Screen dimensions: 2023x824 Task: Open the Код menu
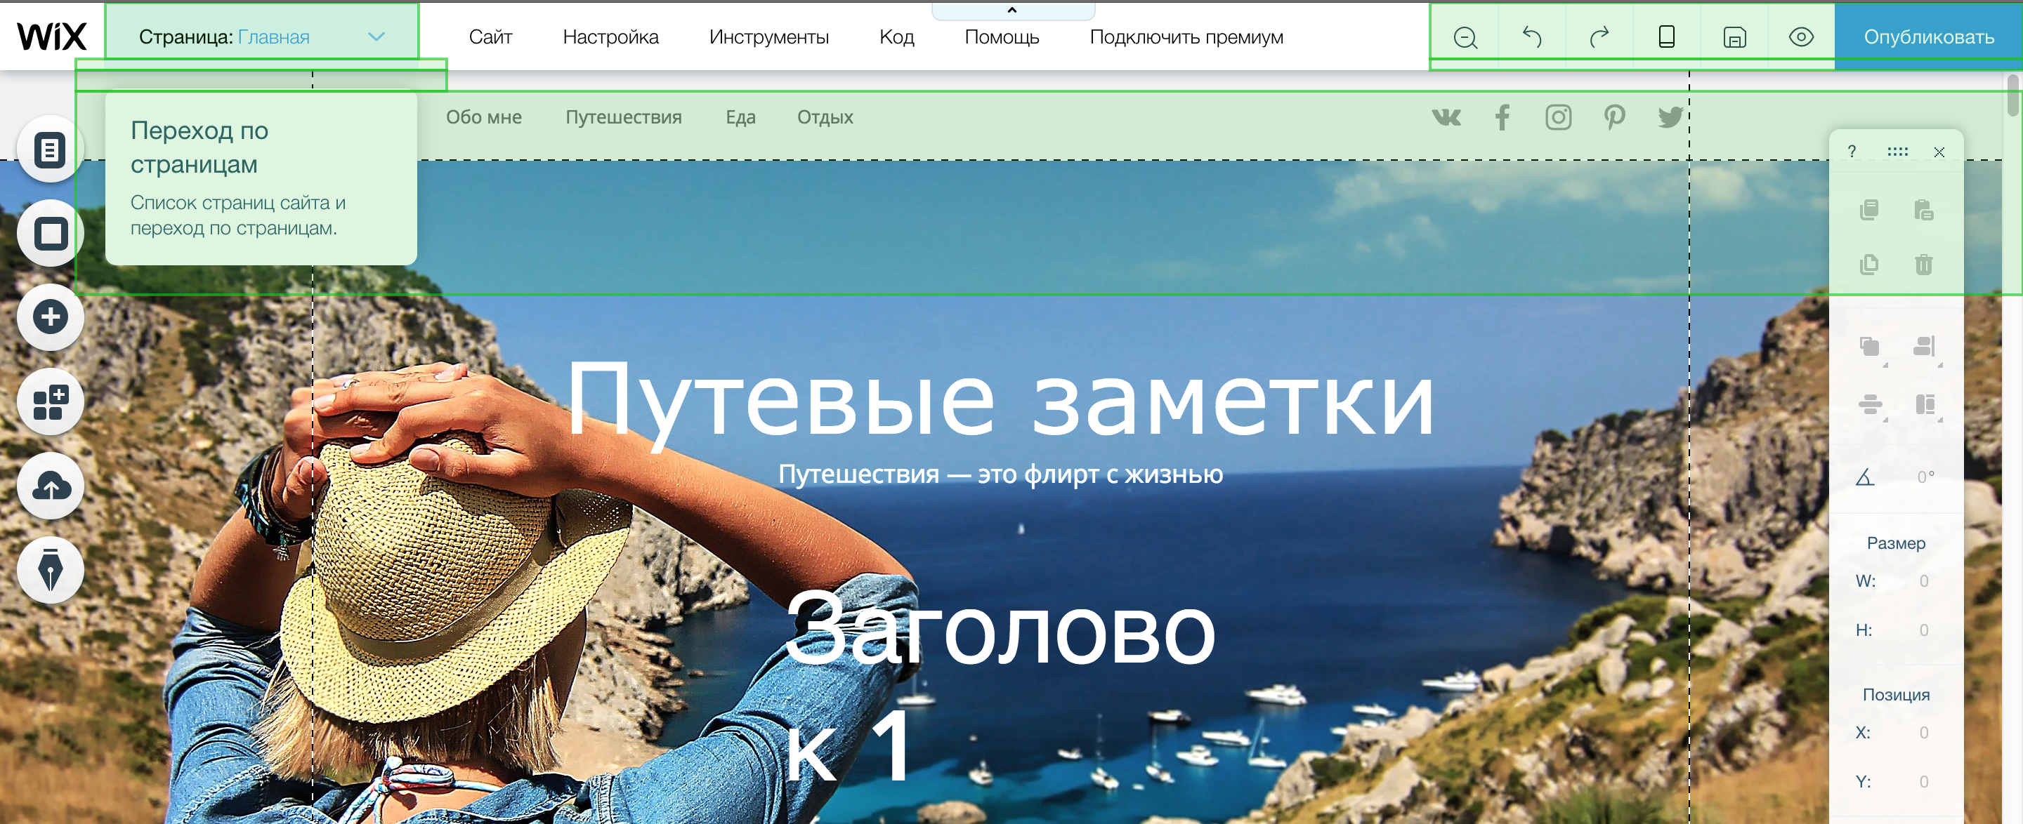pos(896,36)
